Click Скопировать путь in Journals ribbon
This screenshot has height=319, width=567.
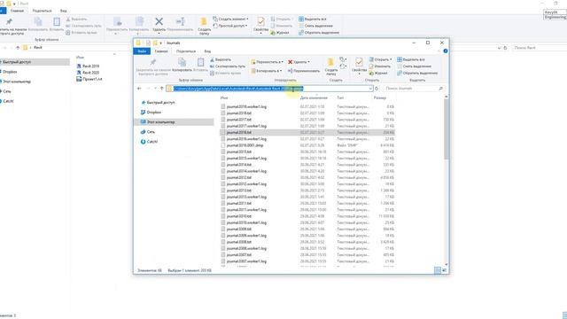click(228, 66)
